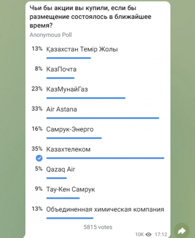Image resolution: width=195 pixels, height=238 pixels.
Task: Click the 17:12 message timestamp
Action: point(161,234)
